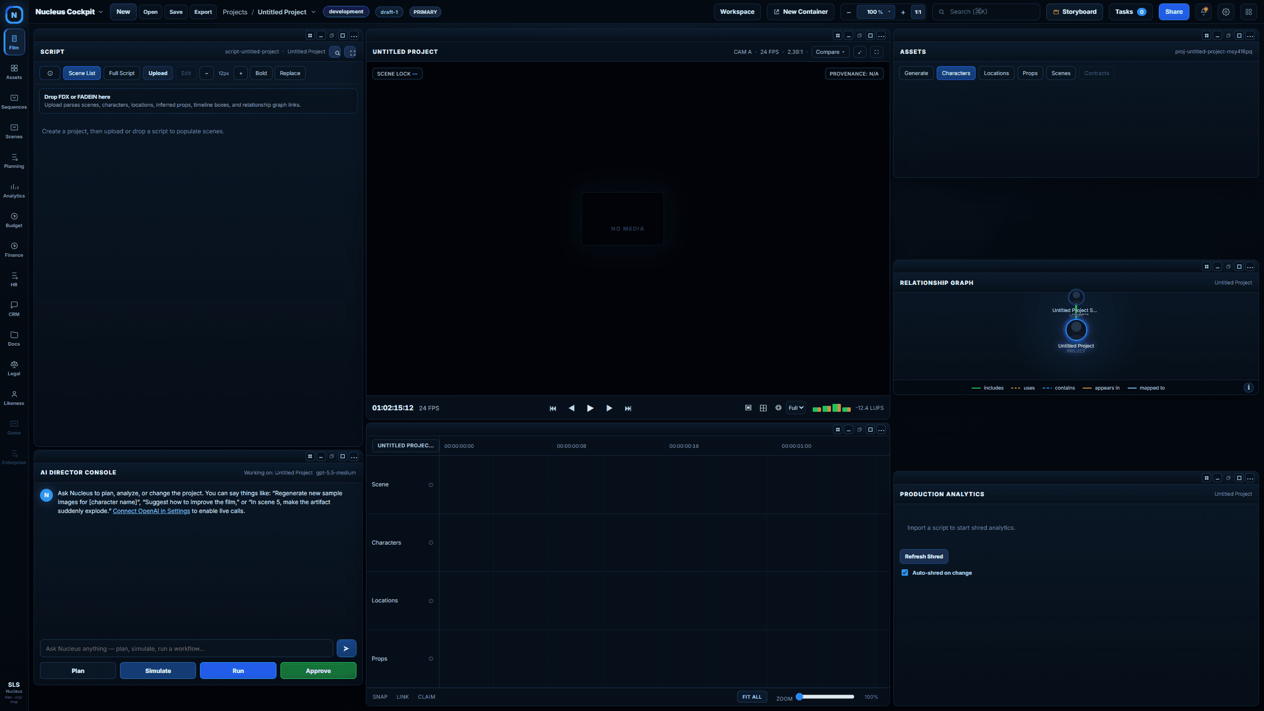Viewport: 1264px width, 711px height.
Task: Open the Likeness sidebar section
Action: point(14,397)
